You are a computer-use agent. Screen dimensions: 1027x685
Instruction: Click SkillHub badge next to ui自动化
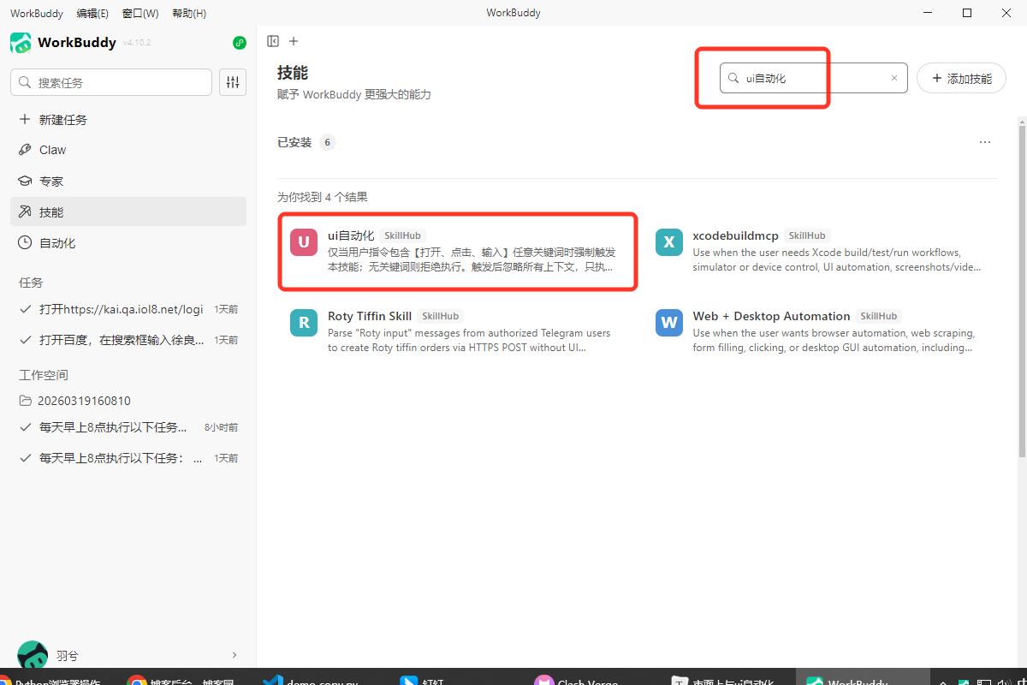[403, 235]
